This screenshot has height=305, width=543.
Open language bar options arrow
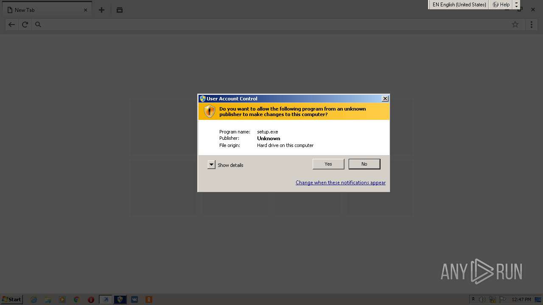(516, 5)
